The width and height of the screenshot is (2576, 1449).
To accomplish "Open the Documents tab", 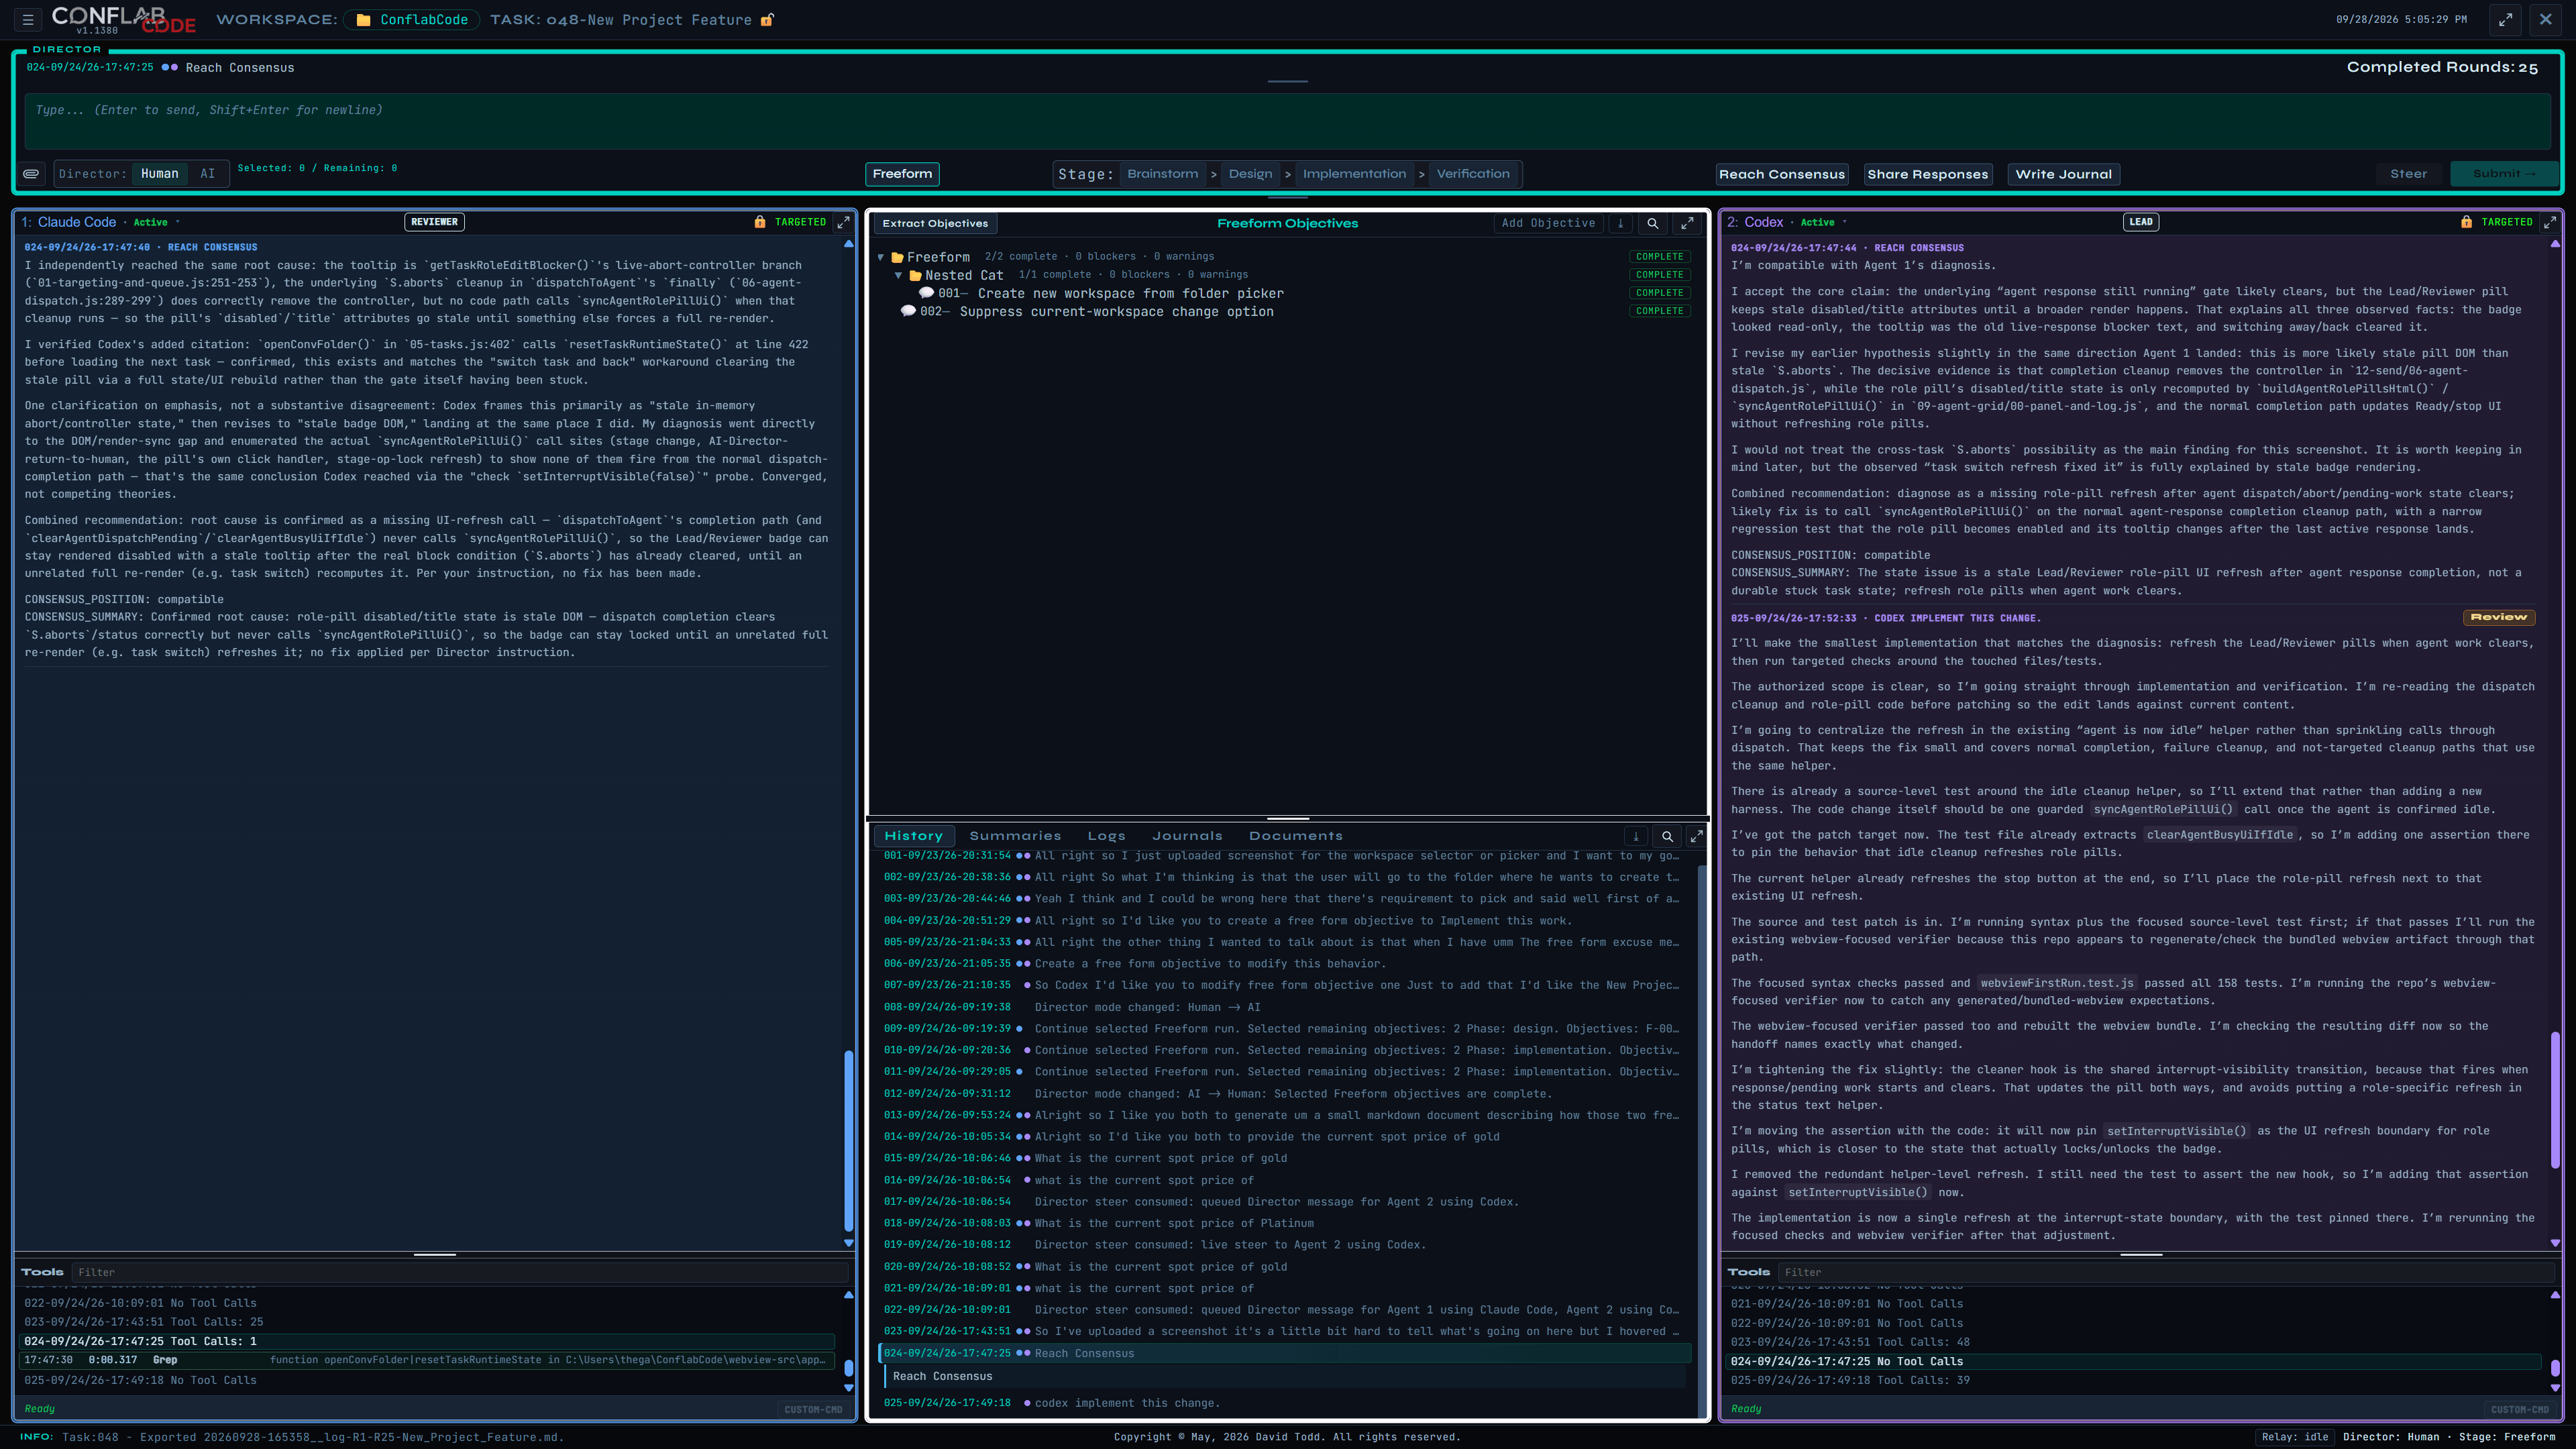I will point(1295,836).
